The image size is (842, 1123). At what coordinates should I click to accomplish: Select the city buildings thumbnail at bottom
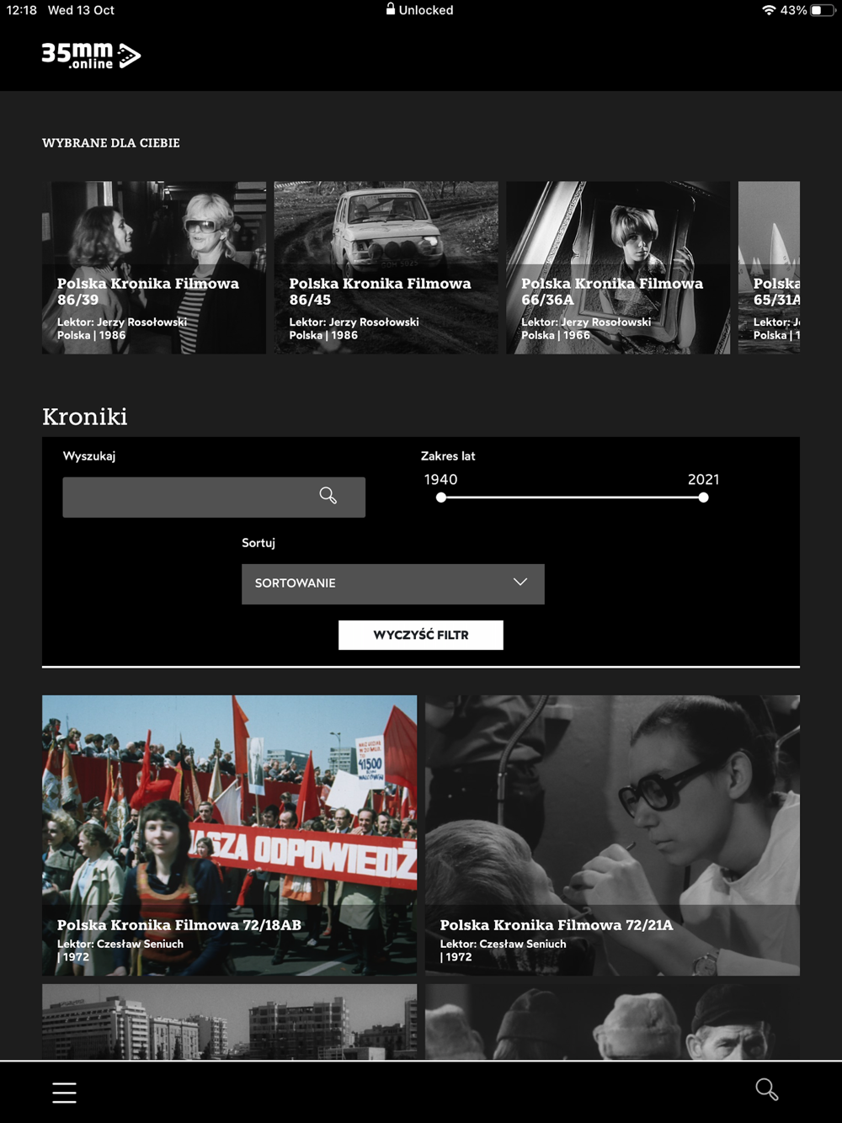(x=230, y=1021)
